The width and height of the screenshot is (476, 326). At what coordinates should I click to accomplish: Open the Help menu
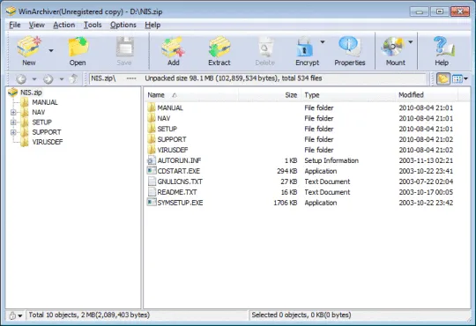[152, 25]
